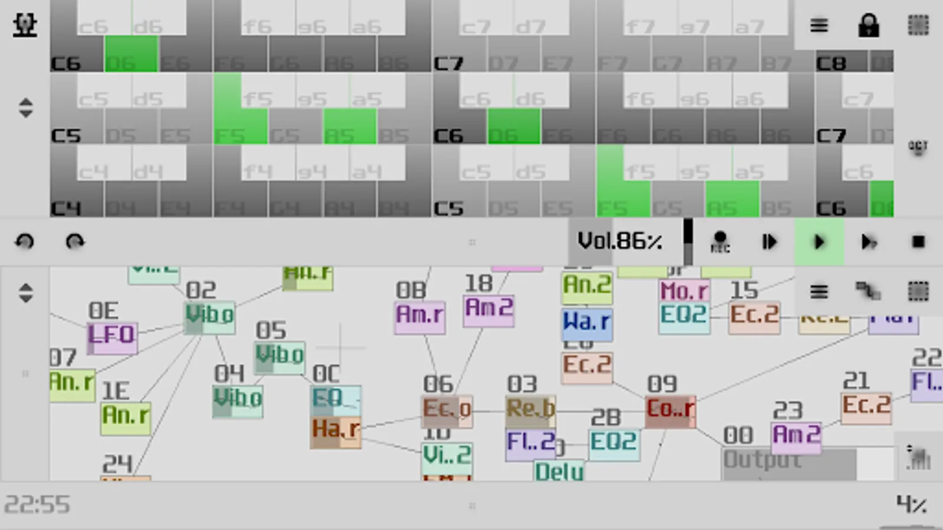This screenshot has height=530, width=943.
Task: Select the Re.b module 03
Action: coord(530,412)
